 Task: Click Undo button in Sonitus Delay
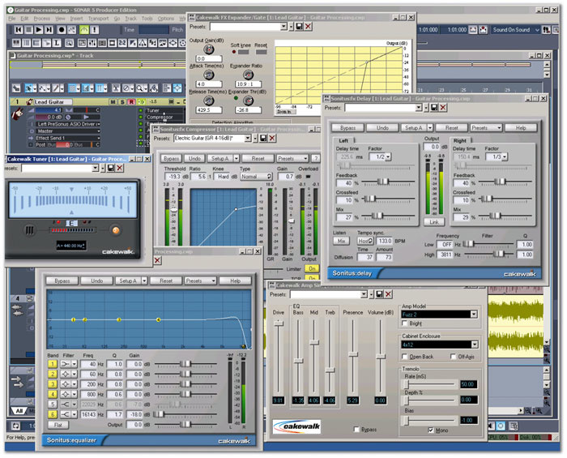pyautogui.click(x=382, y=128)
